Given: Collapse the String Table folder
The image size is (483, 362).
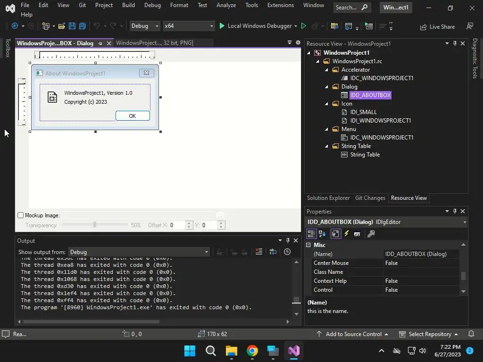Looking at the screenshot, I should point(326,146).
